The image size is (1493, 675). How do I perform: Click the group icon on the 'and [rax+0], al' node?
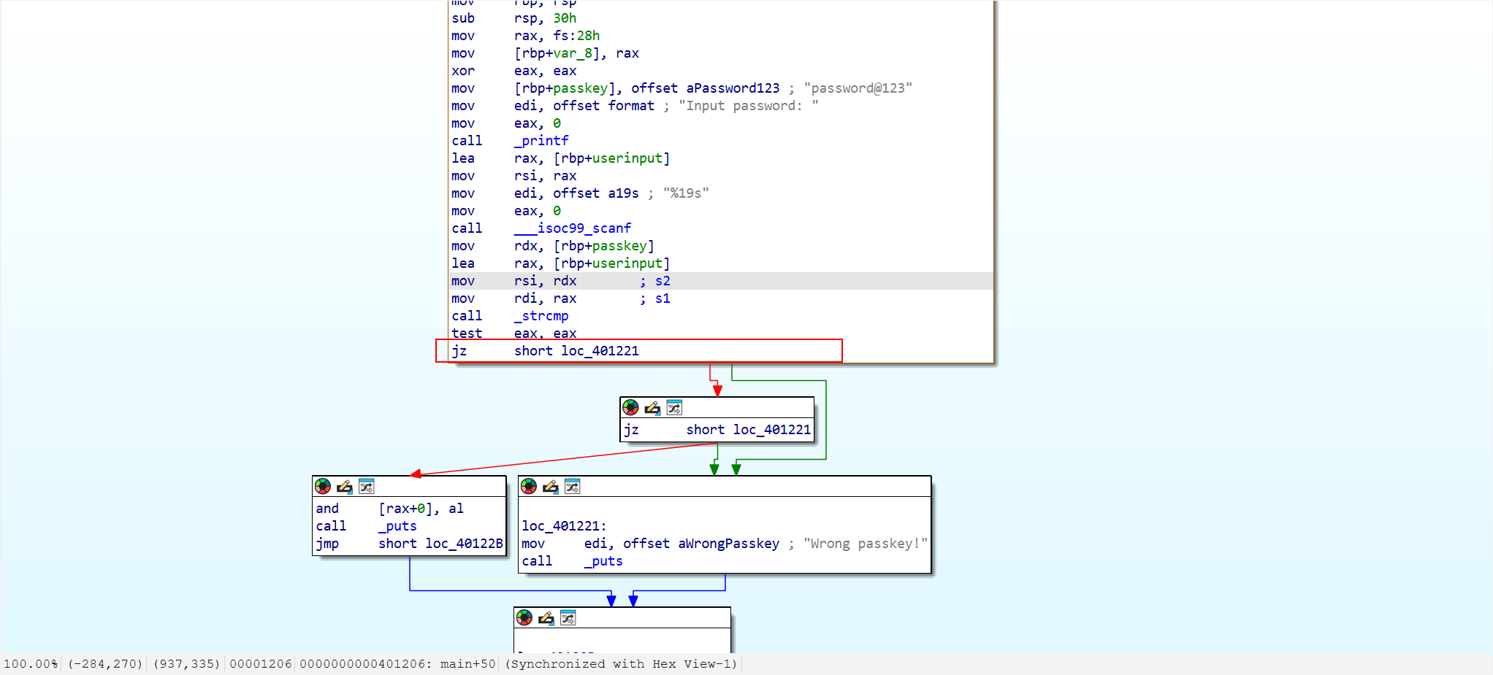click(366, 486)
